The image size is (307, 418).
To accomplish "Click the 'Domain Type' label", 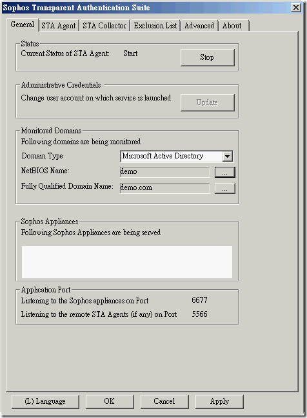I will [42, 156].
